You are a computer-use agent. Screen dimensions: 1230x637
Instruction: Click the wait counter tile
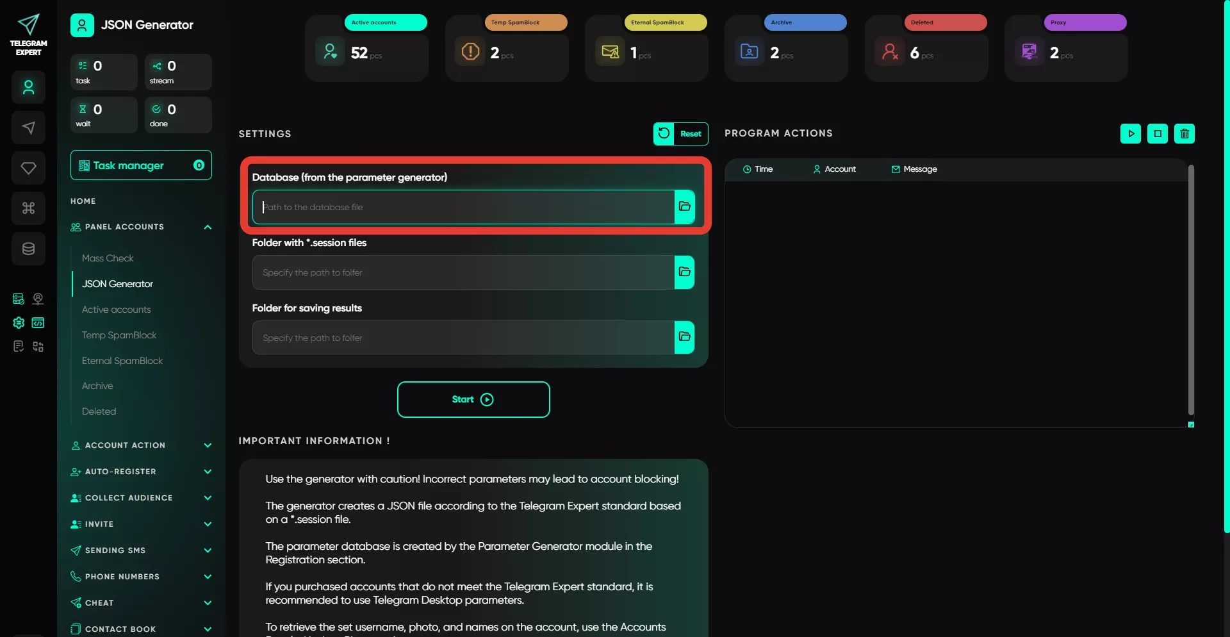104,115
